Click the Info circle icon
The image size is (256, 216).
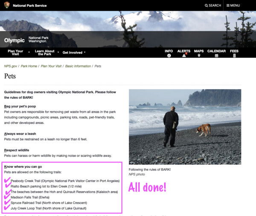169,55
